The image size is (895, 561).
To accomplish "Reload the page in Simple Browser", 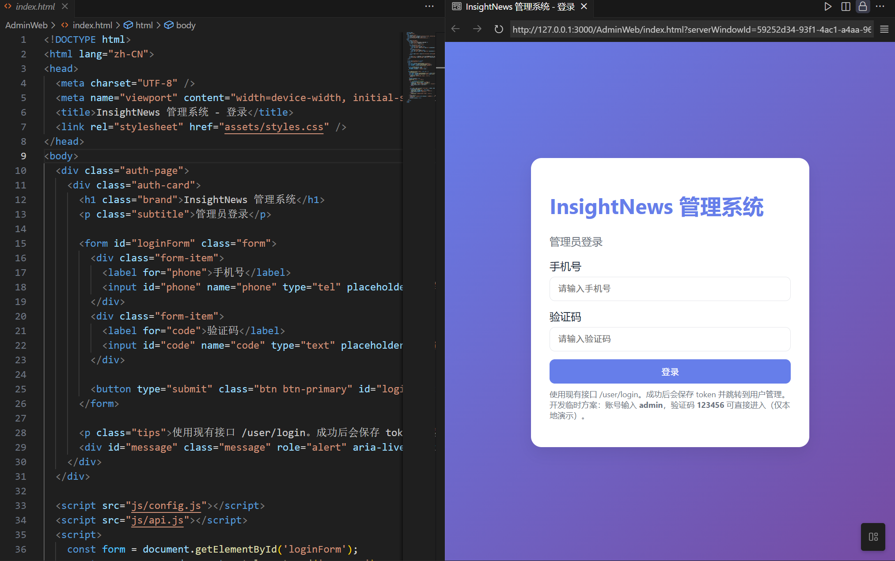I will [x=498, y=29].
